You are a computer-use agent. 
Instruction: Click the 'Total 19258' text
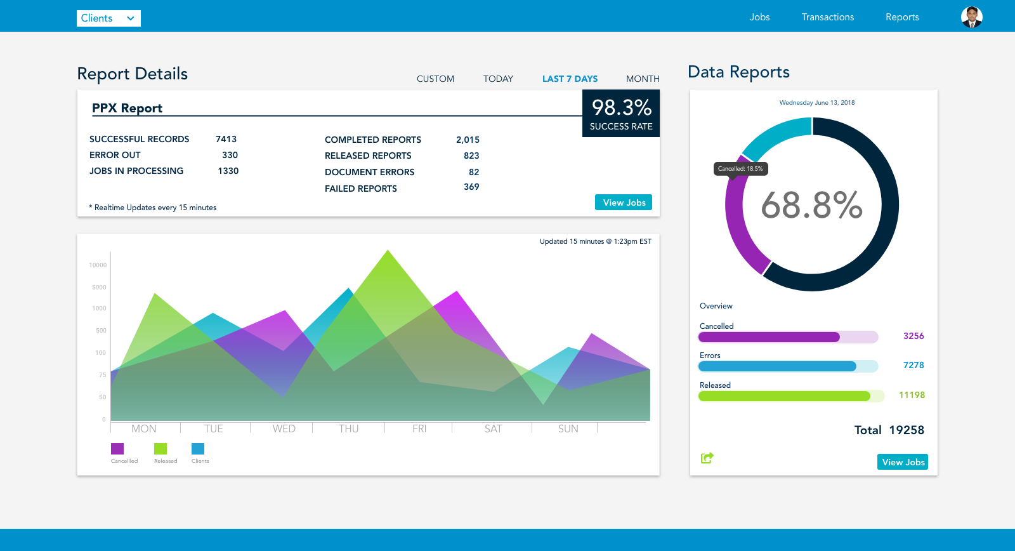tap(889, 430)
